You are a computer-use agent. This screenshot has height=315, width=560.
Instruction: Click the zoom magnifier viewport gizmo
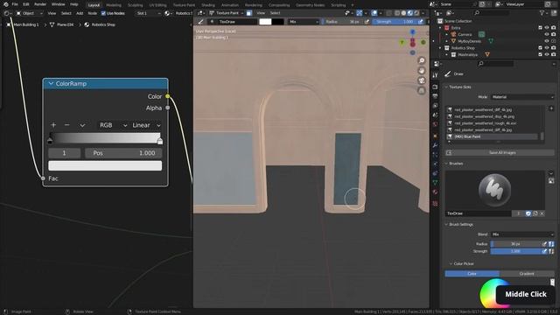pos(422,60)
